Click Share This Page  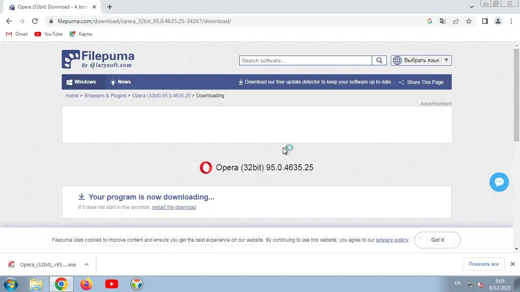pyautogui.click(x=421, y=82)
